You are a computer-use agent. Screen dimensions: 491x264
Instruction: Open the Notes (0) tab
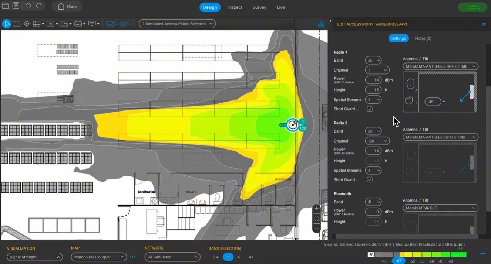pyautogui.click(x=423, y=38)
